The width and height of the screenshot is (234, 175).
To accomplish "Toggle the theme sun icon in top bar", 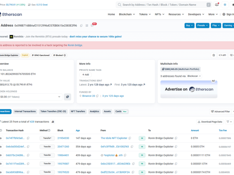I will pos(225,5).
